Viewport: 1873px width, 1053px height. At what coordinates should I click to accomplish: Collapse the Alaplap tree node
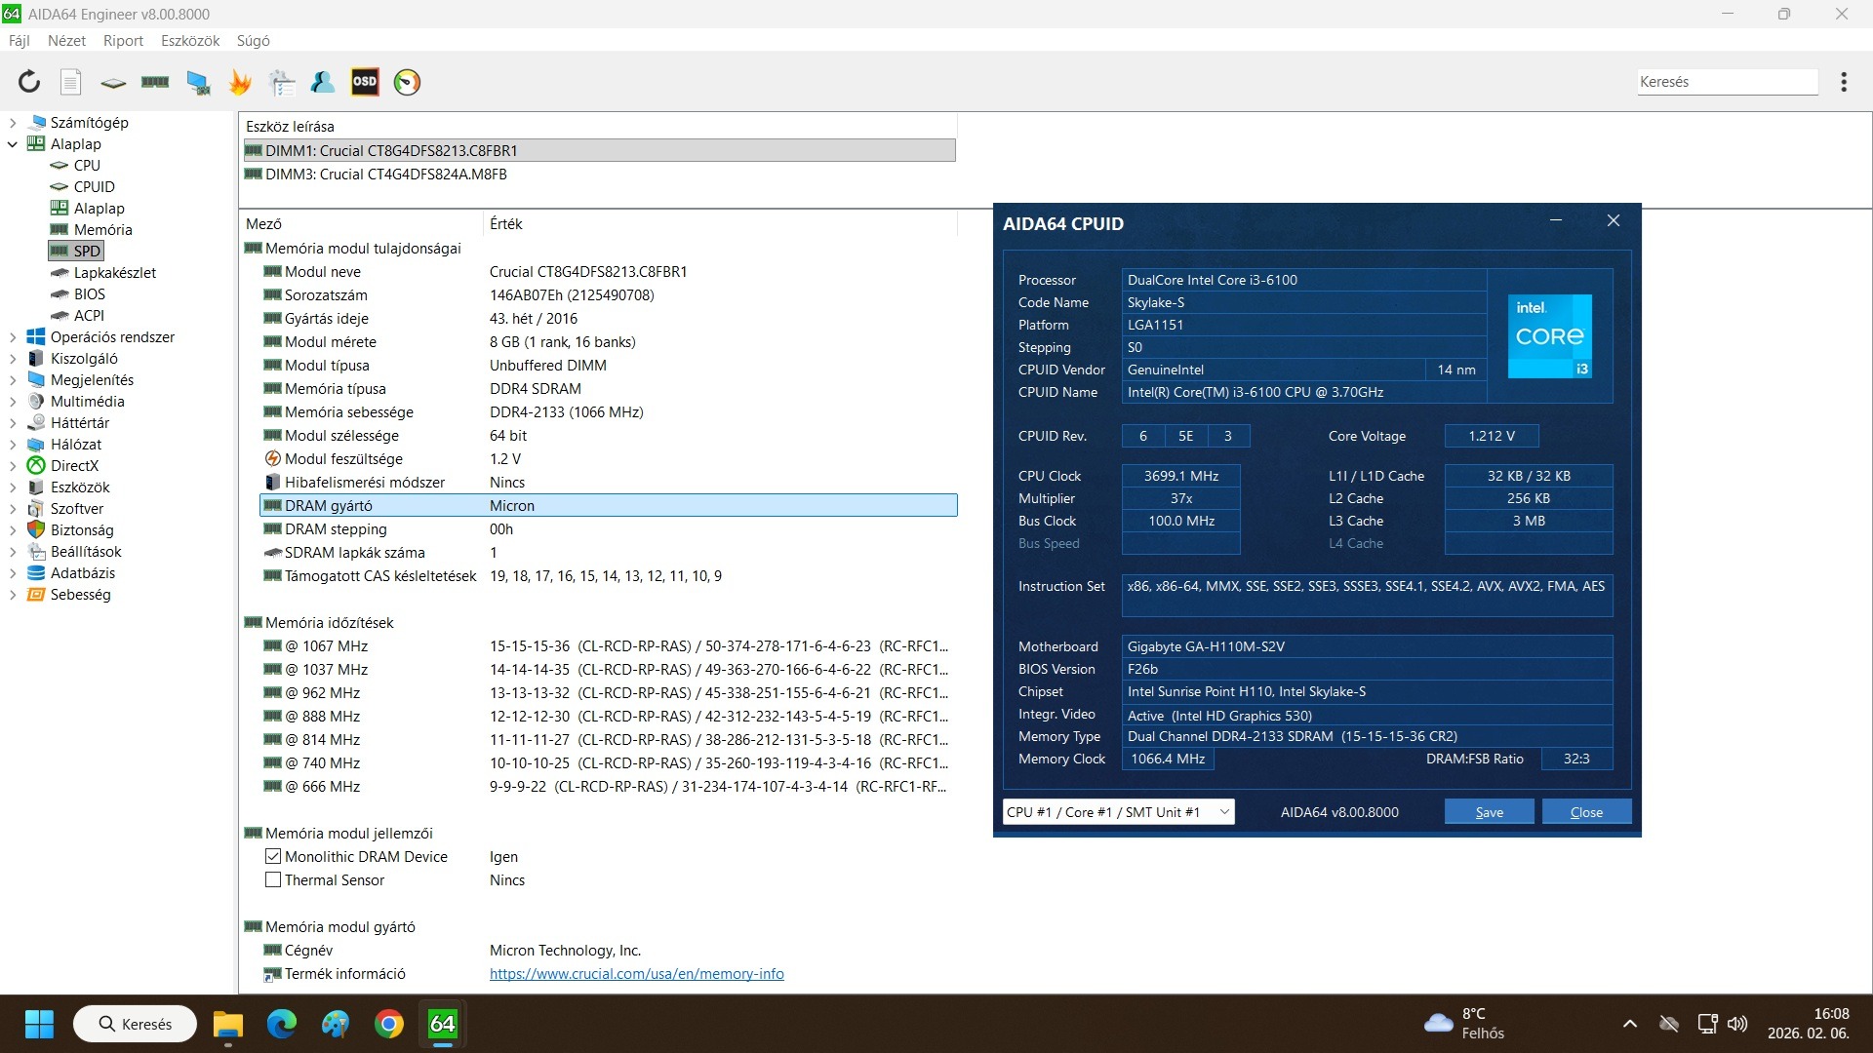pos(13,144)
